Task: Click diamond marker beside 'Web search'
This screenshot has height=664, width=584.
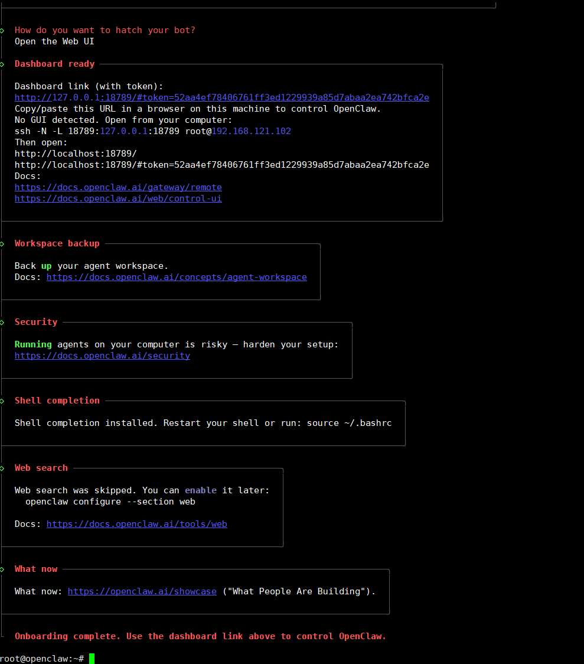Action: point(2,468)
